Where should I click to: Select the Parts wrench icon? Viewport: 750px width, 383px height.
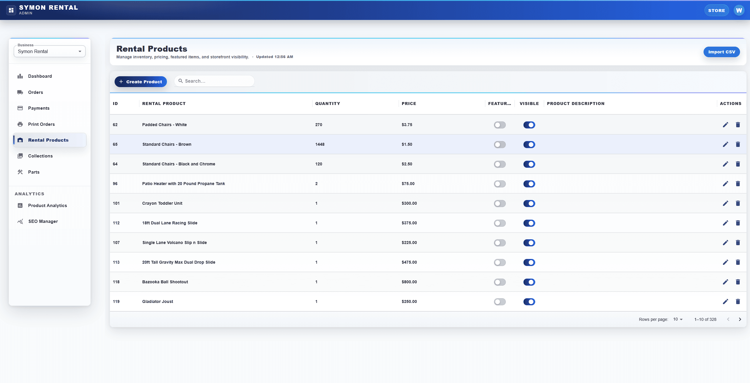tap(20, 172)
